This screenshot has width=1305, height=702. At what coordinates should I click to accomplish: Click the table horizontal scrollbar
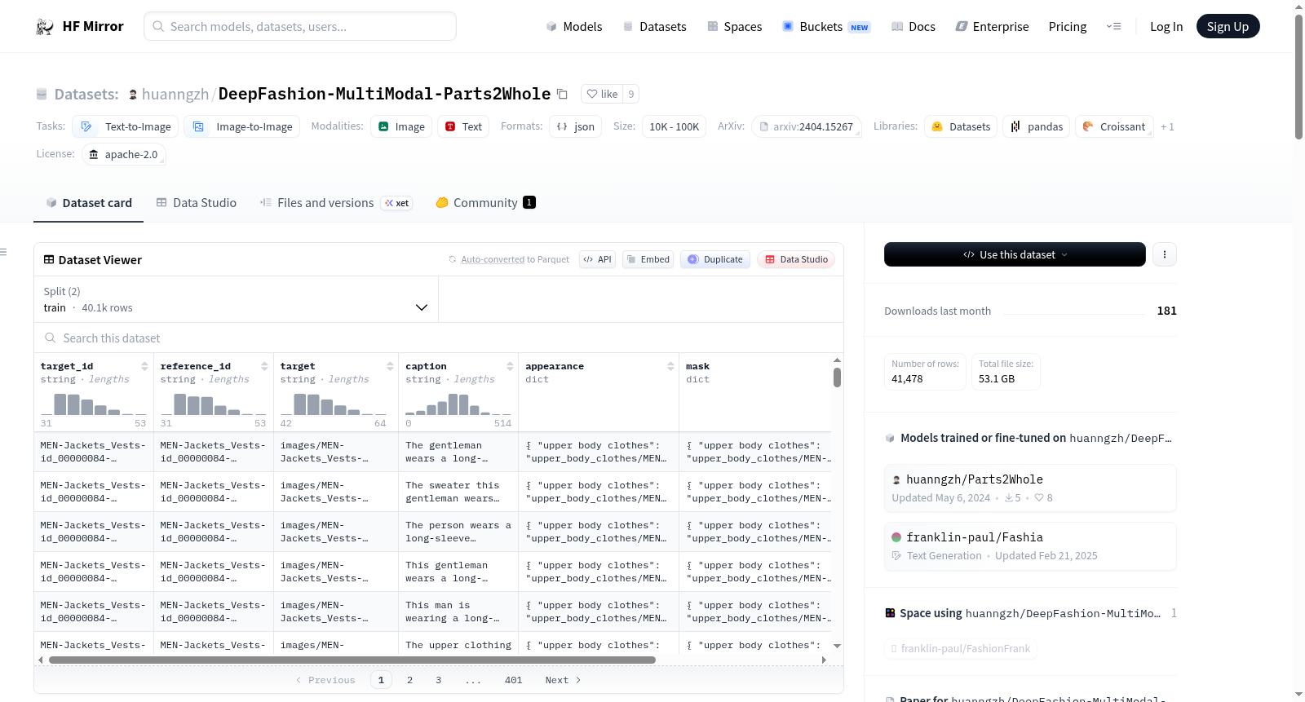tap(352, 660)
